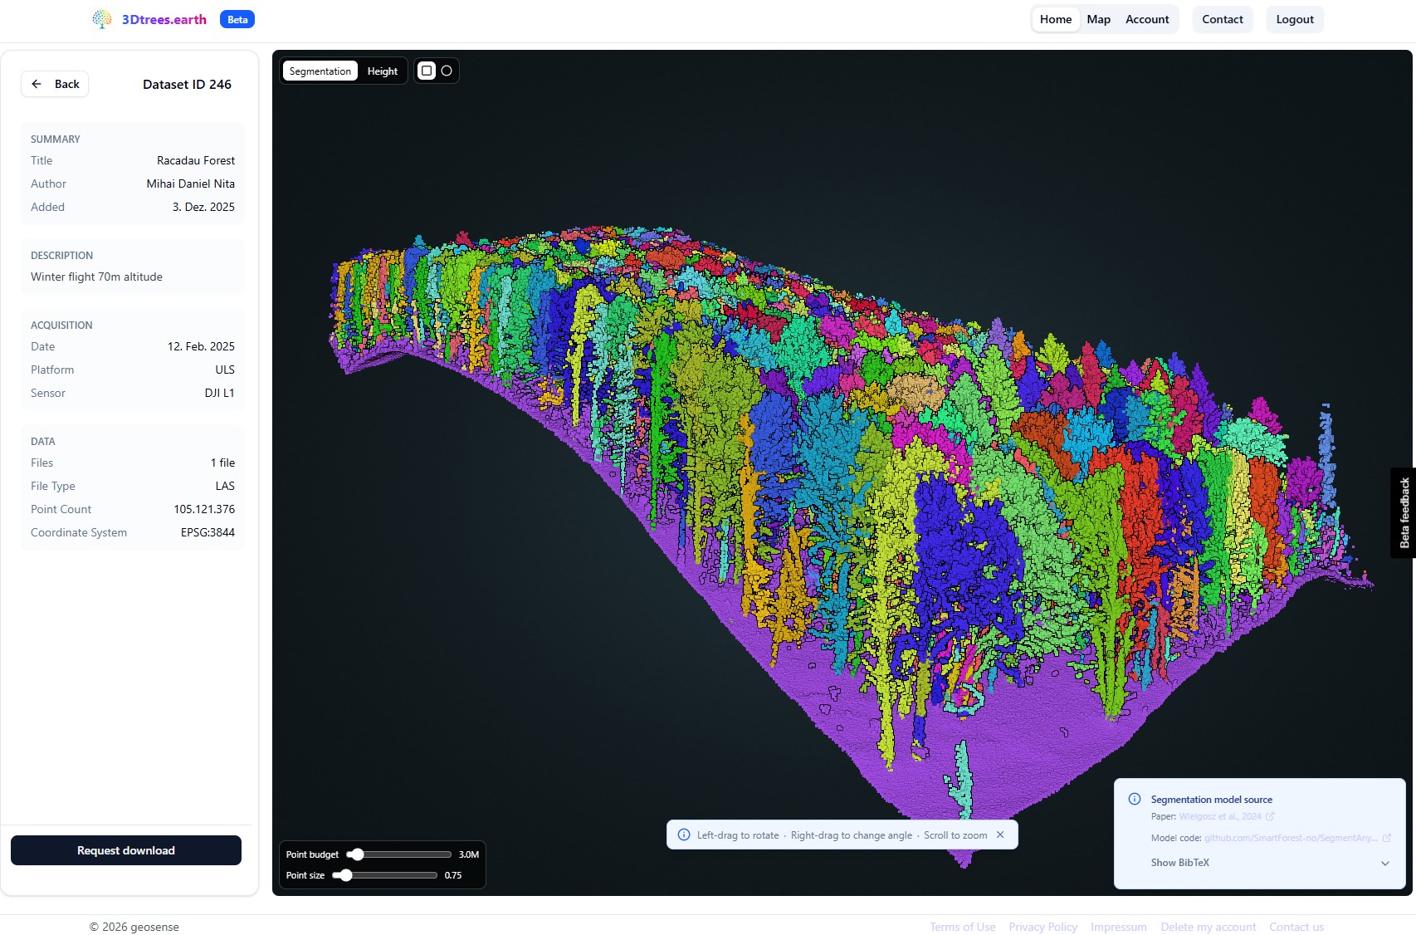Select the circle point shape icon

tap(447, 71)
